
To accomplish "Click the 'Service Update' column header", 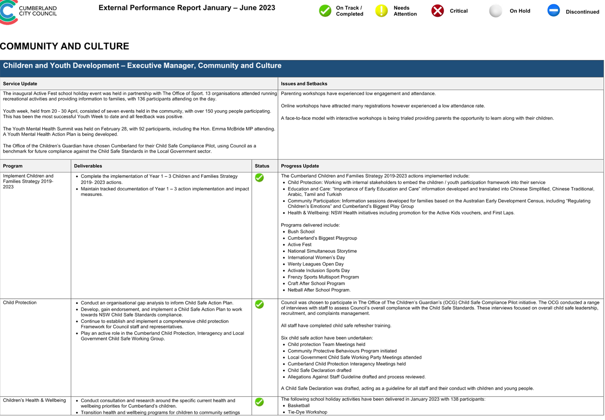I will pyautogui.click(x=20, y=84).
